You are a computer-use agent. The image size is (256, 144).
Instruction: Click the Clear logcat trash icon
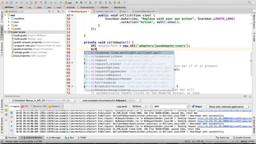(12, 113)
